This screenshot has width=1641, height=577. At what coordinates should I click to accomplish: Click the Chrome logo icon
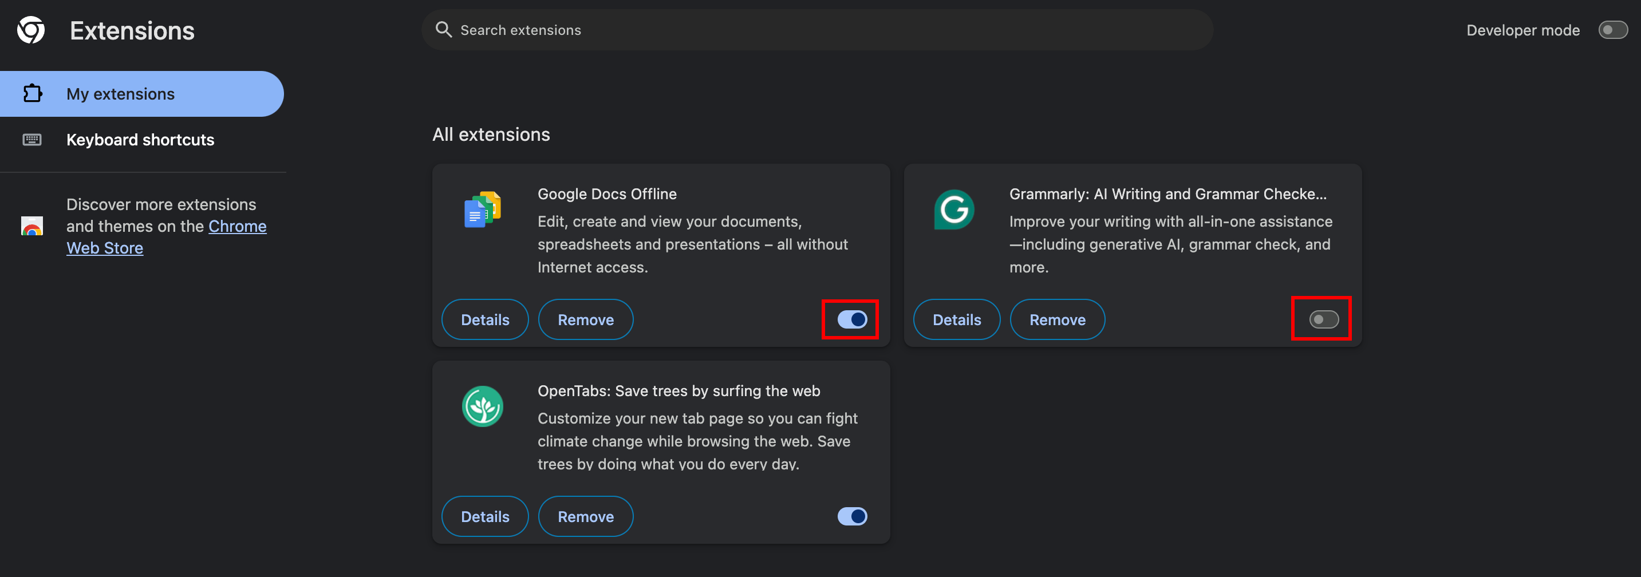(30, 30)
